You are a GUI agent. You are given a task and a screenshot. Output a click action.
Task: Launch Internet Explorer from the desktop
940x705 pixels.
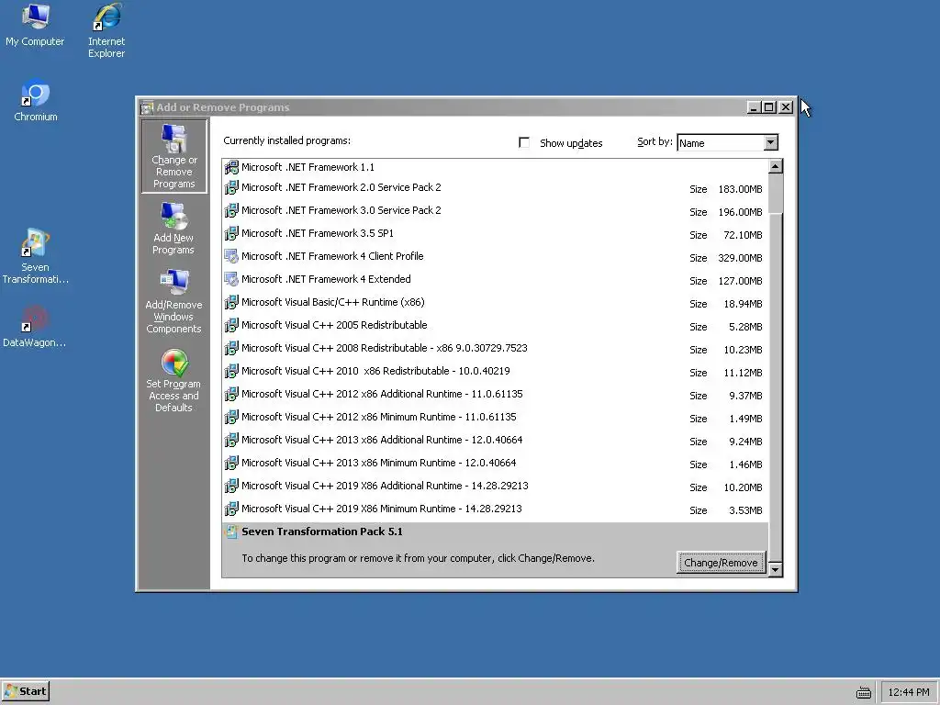coord(106,30)
